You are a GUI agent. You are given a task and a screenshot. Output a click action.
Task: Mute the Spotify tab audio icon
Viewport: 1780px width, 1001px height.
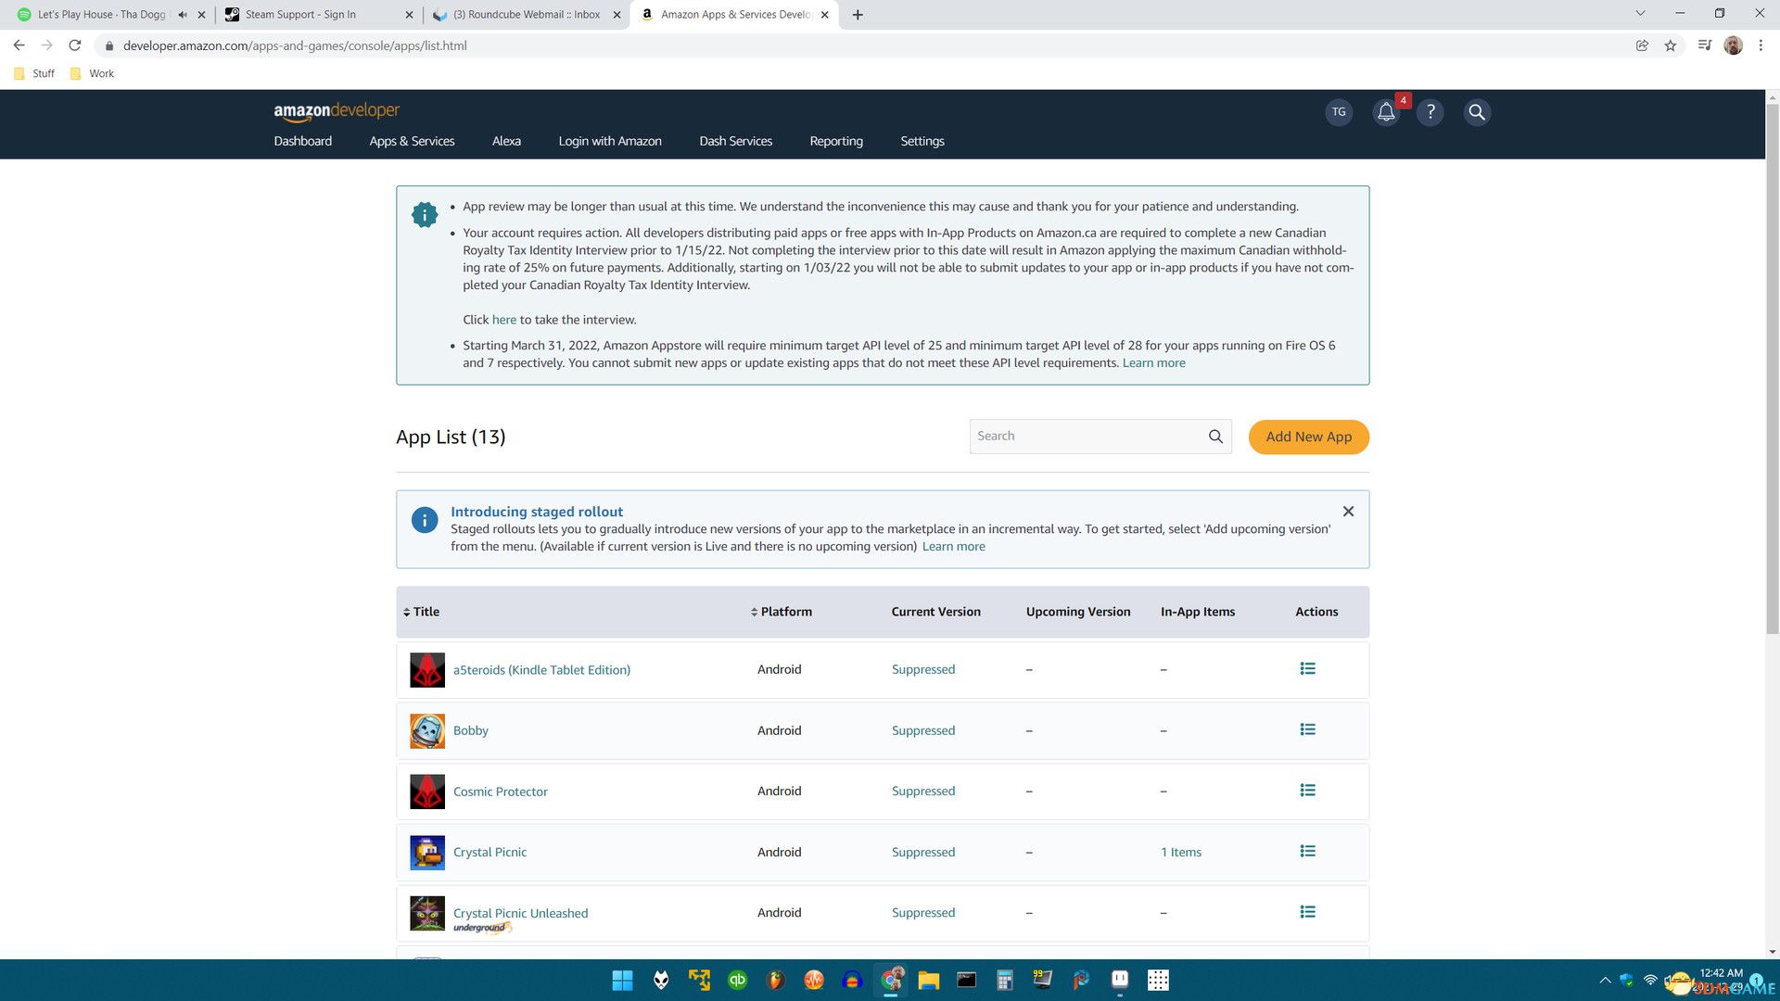pos(183,15)
